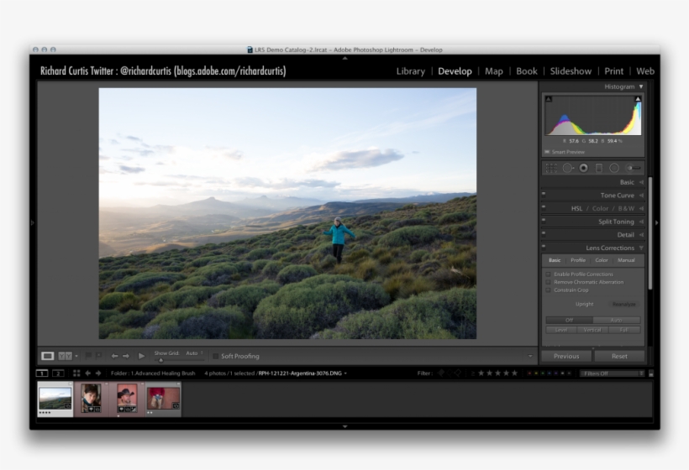Collapse the Lens Corrections panel
The width and height of the screenshot is (689, 470).
point(641,248)
